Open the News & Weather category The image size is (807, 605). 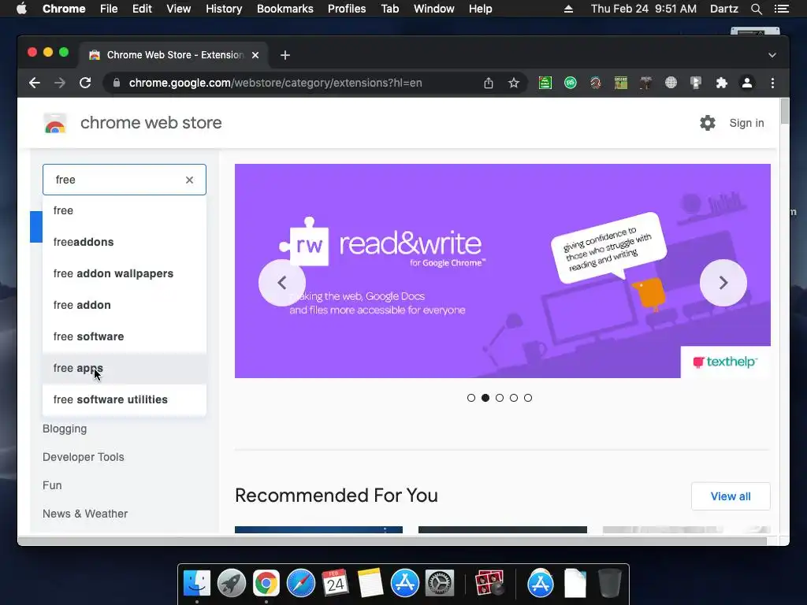pyautogui.click(x=85, y=514)
